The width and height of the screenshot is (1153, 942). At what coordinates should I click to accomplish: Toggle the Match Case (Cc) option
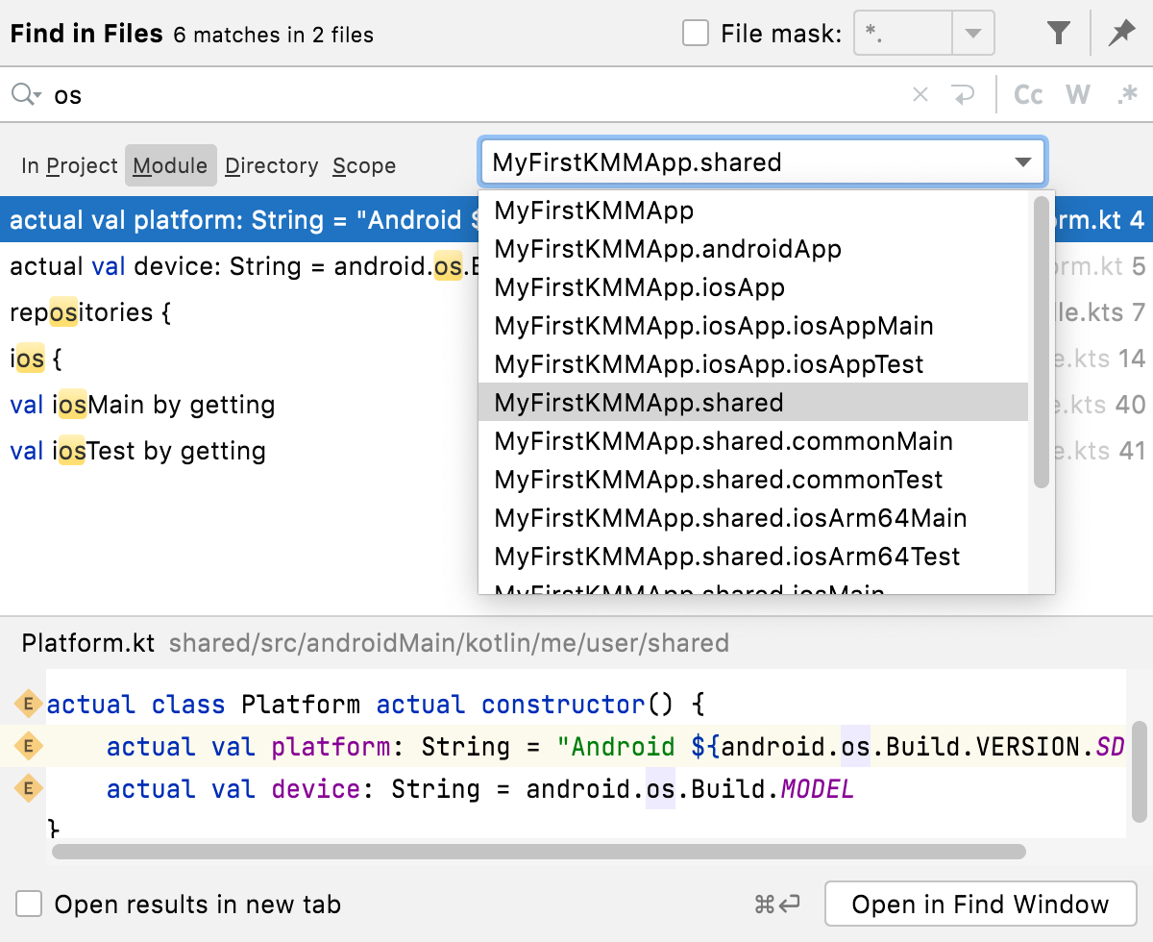[1028, 95]
